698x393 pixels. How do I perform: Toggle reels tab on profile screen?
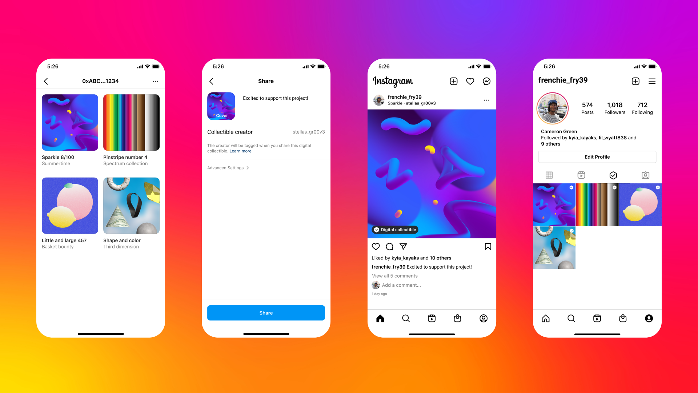(x=582, y=175)
